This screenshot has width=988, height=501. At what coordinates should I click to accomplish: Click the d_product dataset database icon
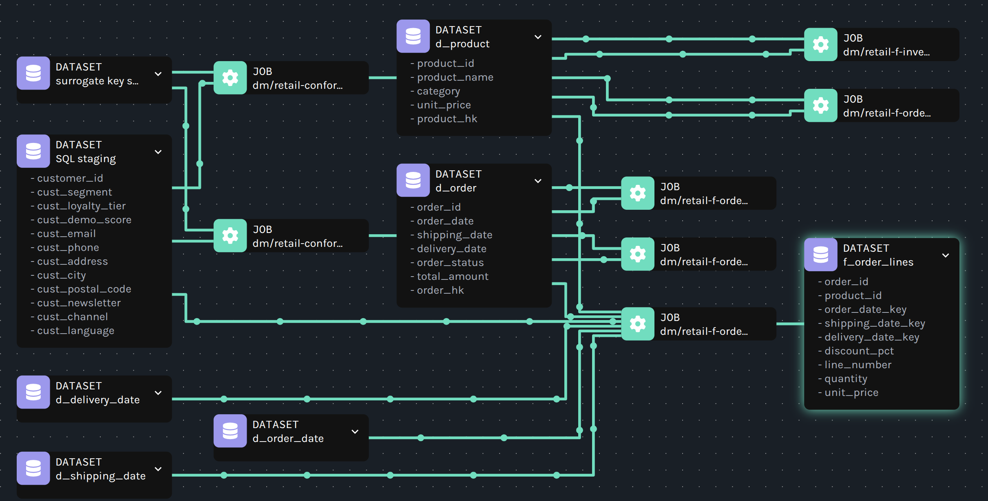[x=413, y=36]
